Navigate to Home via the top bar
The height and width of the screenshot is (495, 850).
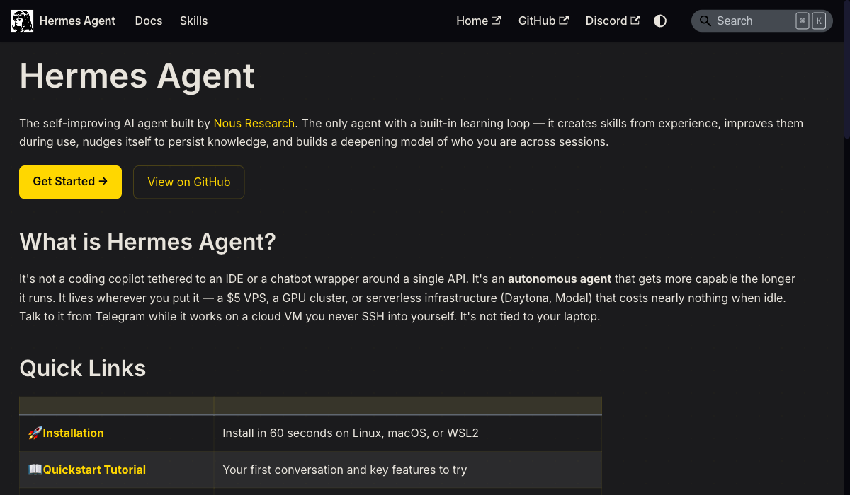[472, 21]
